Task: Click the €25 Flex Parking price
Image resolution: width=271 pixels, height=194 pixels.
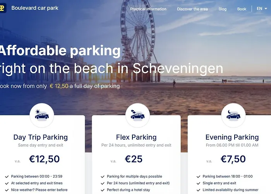Action: 134,159
